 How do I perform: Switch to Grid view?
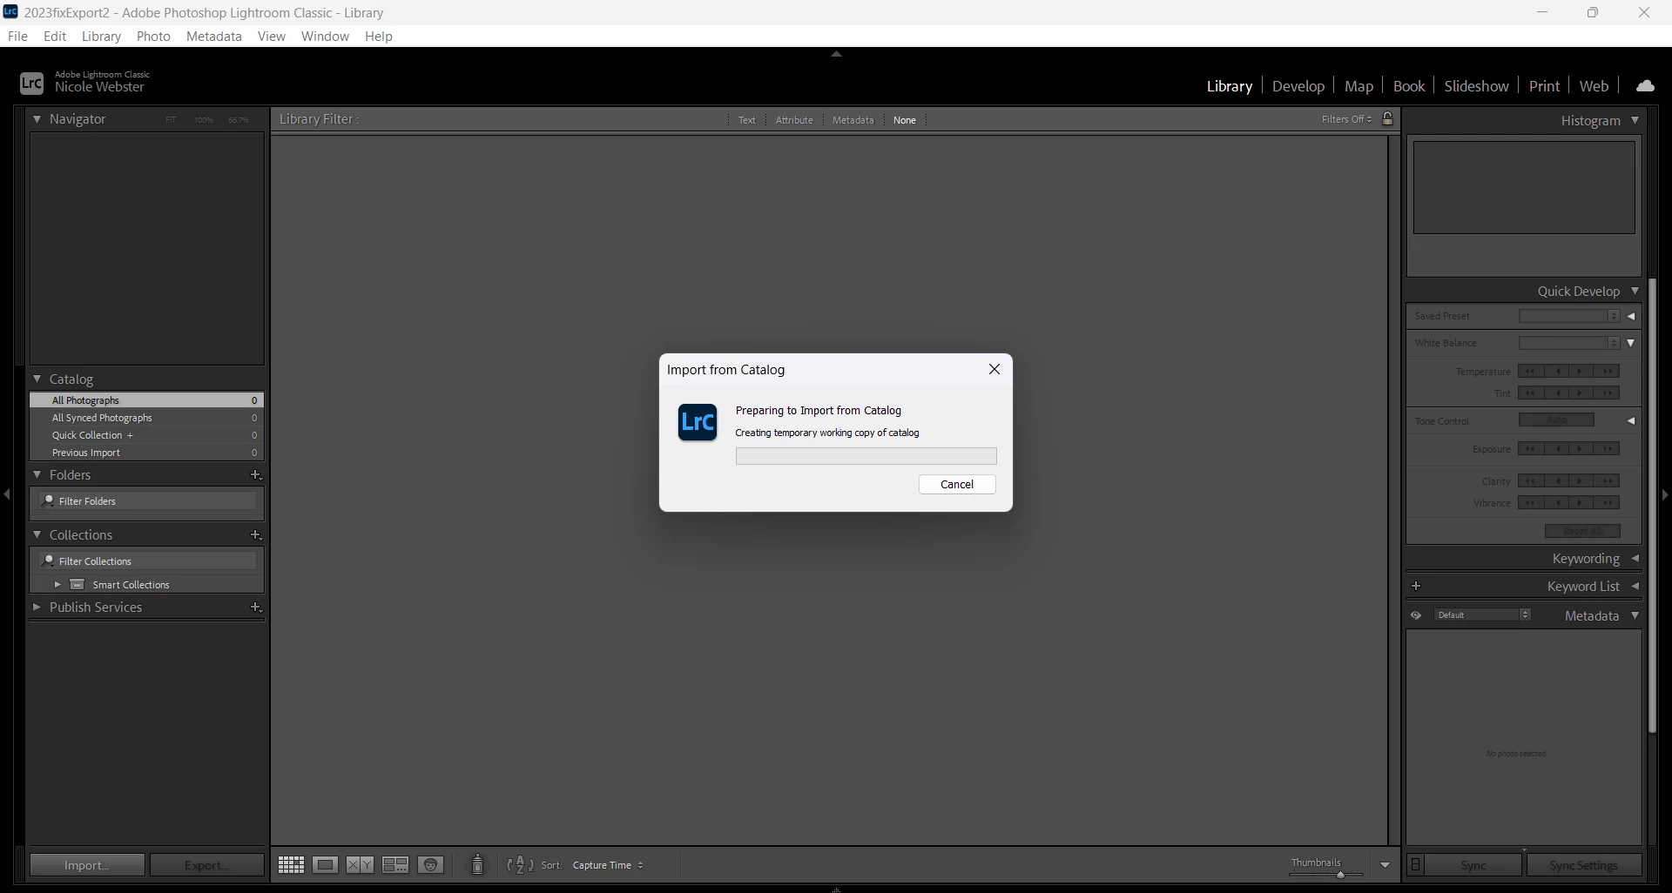point(291,864)
